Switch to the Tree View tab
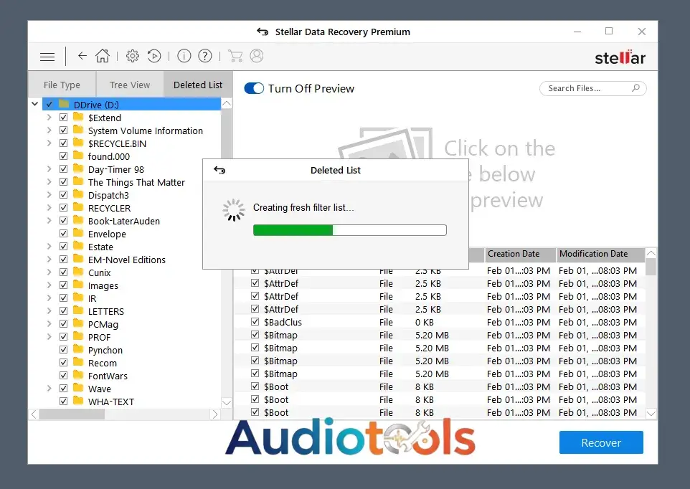This screenshot has width=690, height=489. 129,84
